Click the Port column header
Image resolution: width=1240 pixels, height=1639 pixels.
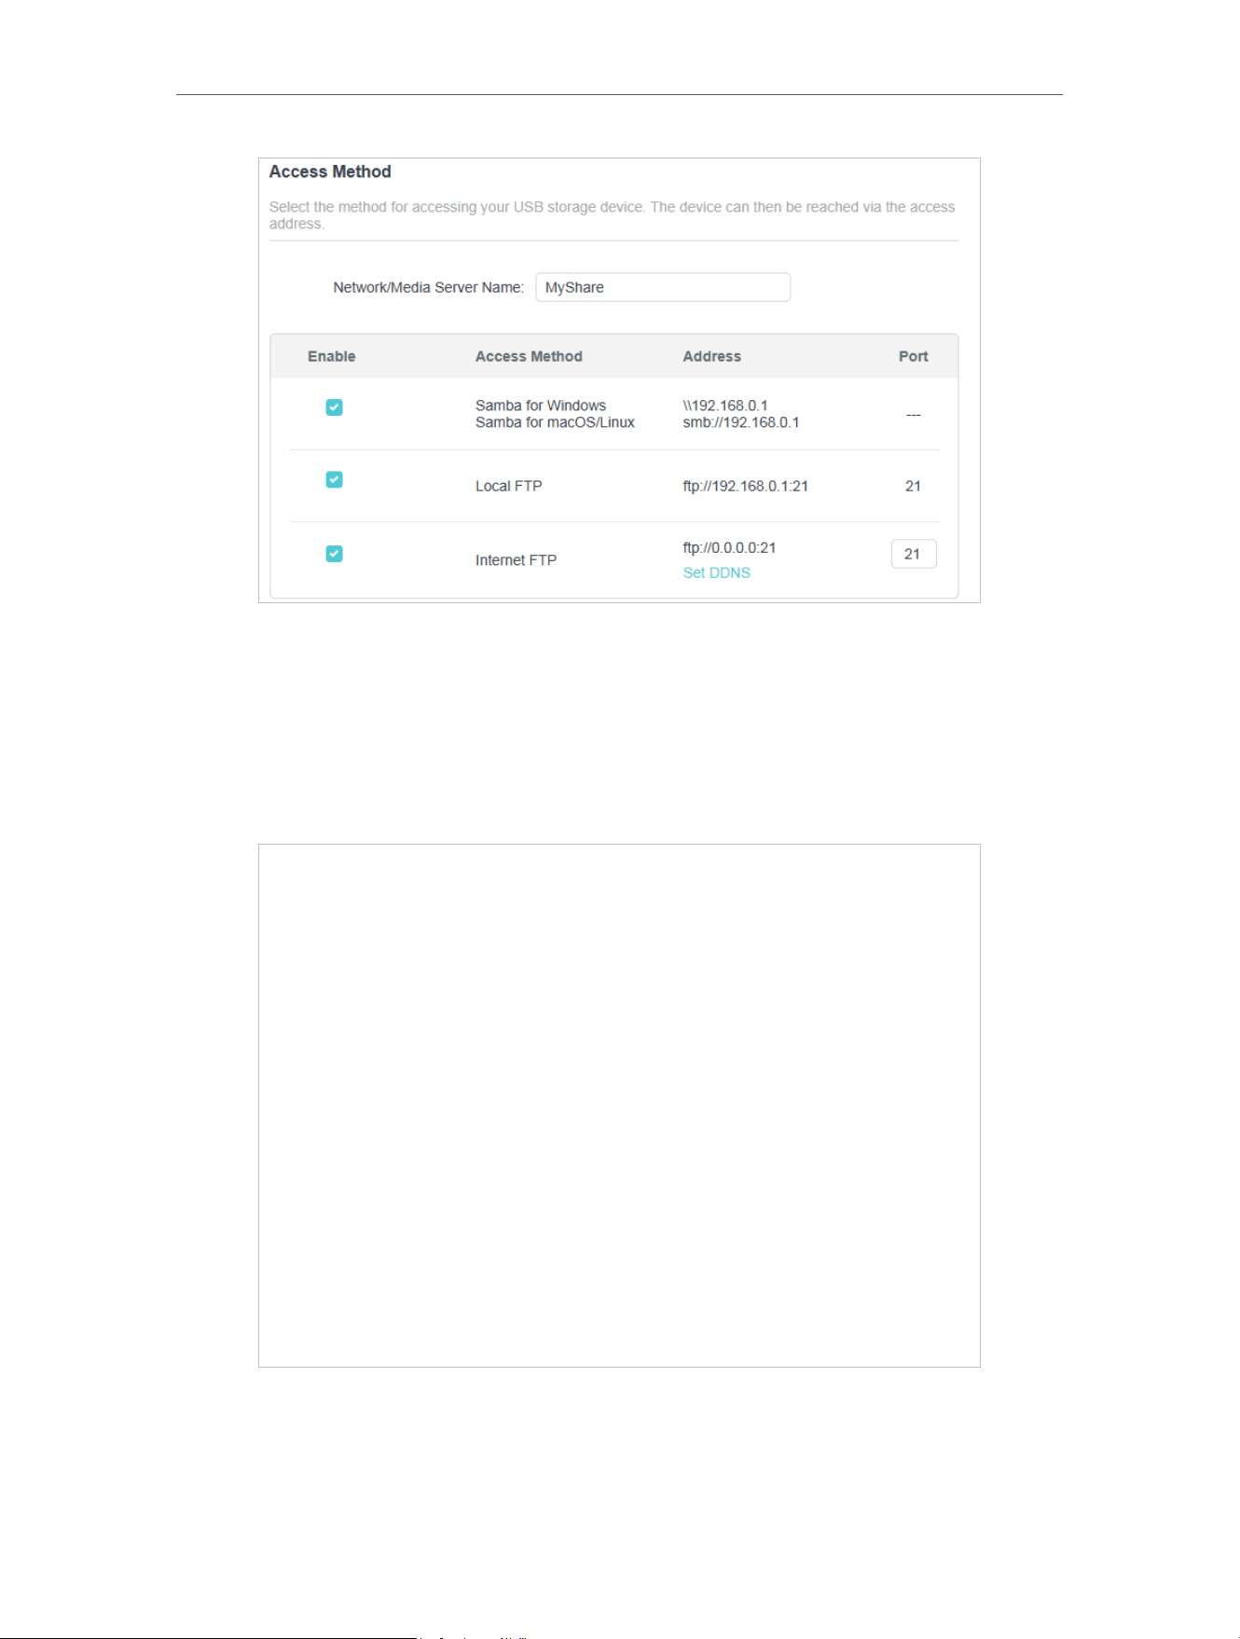click(914, 356)
